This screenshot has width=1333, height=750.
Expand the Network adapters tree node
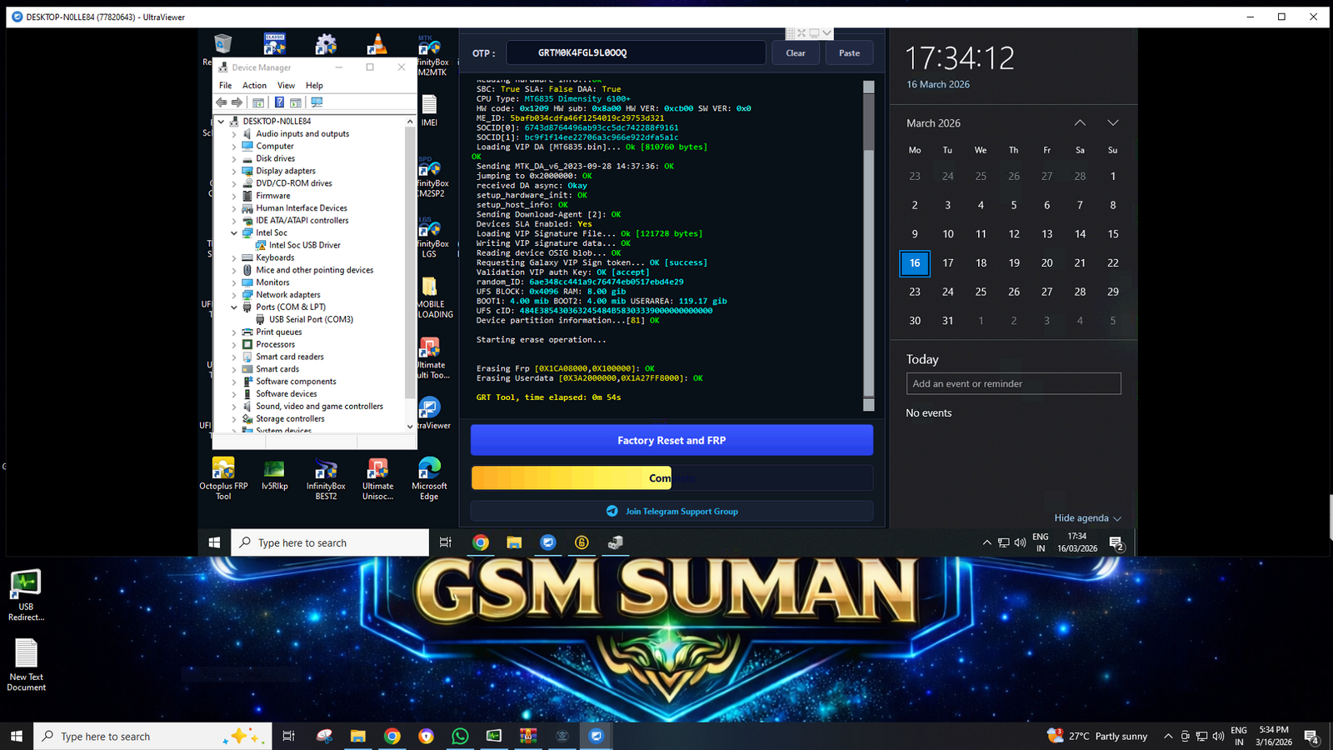point(234,295)
